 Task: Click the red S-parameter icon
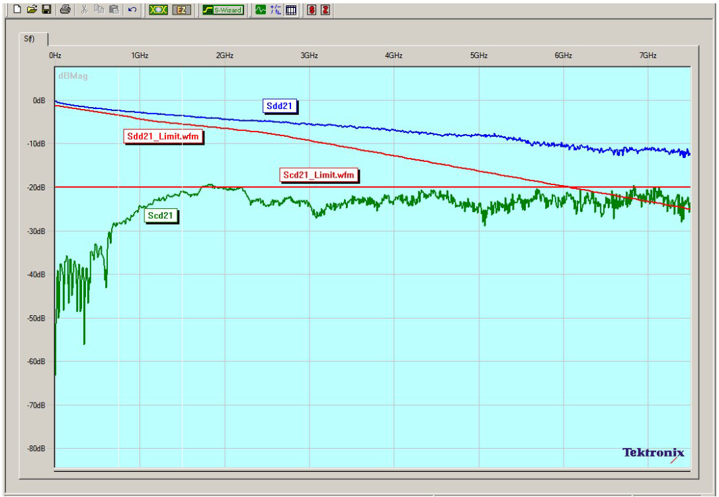[x=312, y=10]
